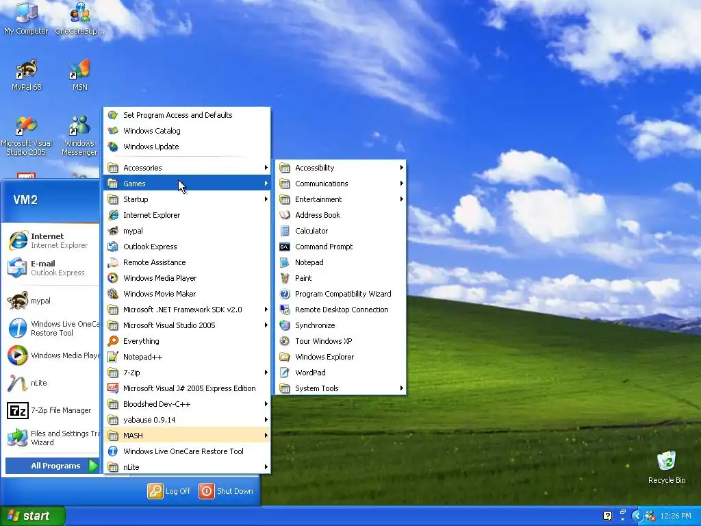Click the start button on taskbar
This screenshot has width=701, height=526.
coord(32,516)
